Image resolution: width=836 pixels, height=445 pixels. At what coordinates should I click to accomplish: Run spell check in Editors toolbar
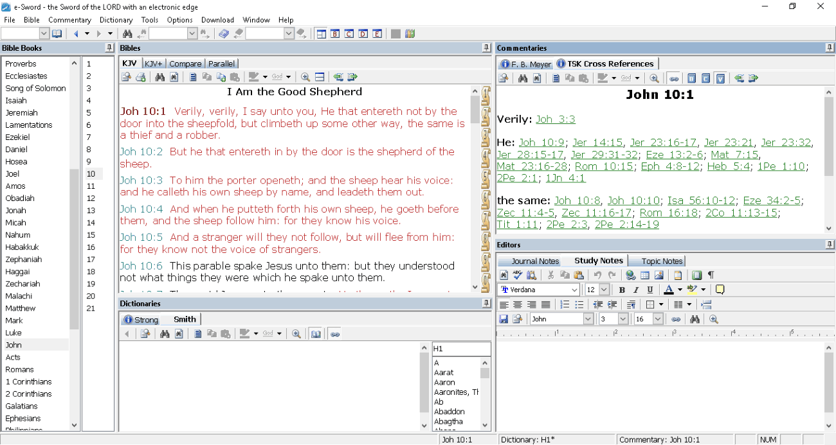click(x=518, y=275)
